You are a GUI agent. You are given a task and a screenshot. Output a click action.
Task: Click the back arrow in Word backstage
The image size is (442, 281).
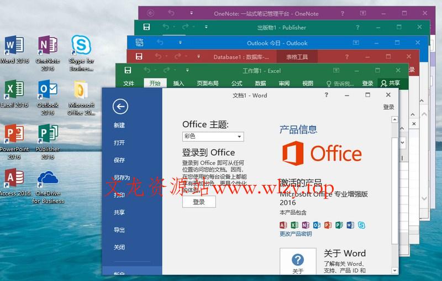[x=120, y=107]
